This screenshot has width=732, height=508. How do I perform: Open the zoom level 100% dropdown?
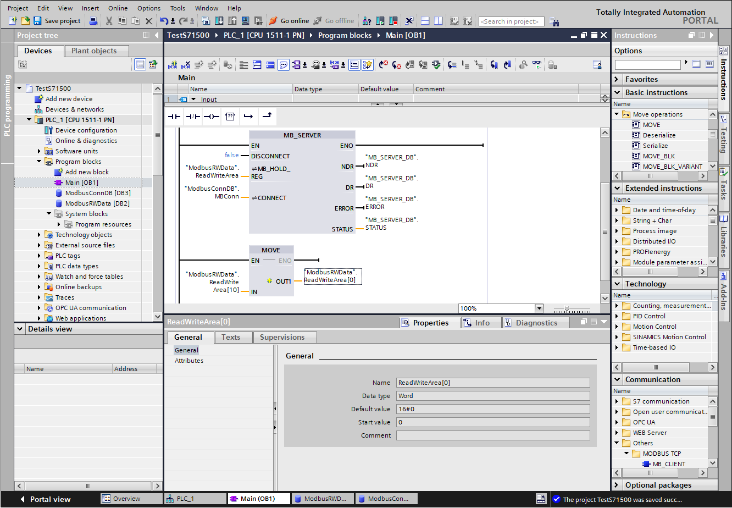coord(539,308)
